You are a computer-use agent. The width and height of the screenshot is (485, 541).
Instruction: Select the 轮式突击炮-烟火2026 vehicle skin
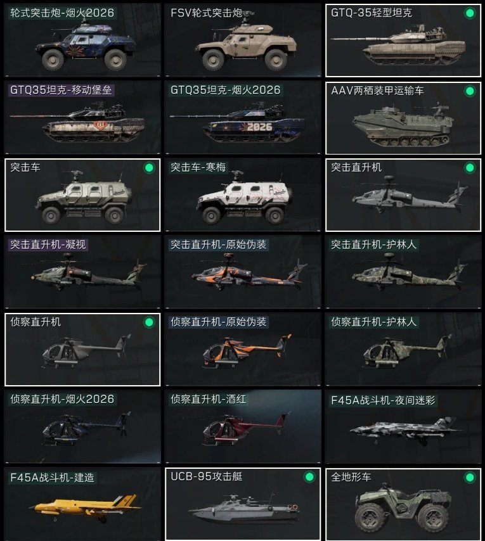tap(82, 40)
